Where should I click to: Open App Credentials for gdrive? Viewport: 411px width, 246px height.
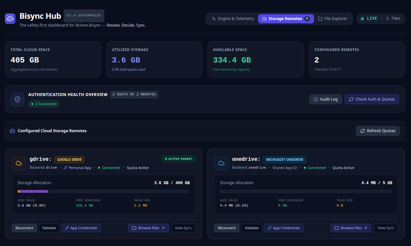[81, 228]
